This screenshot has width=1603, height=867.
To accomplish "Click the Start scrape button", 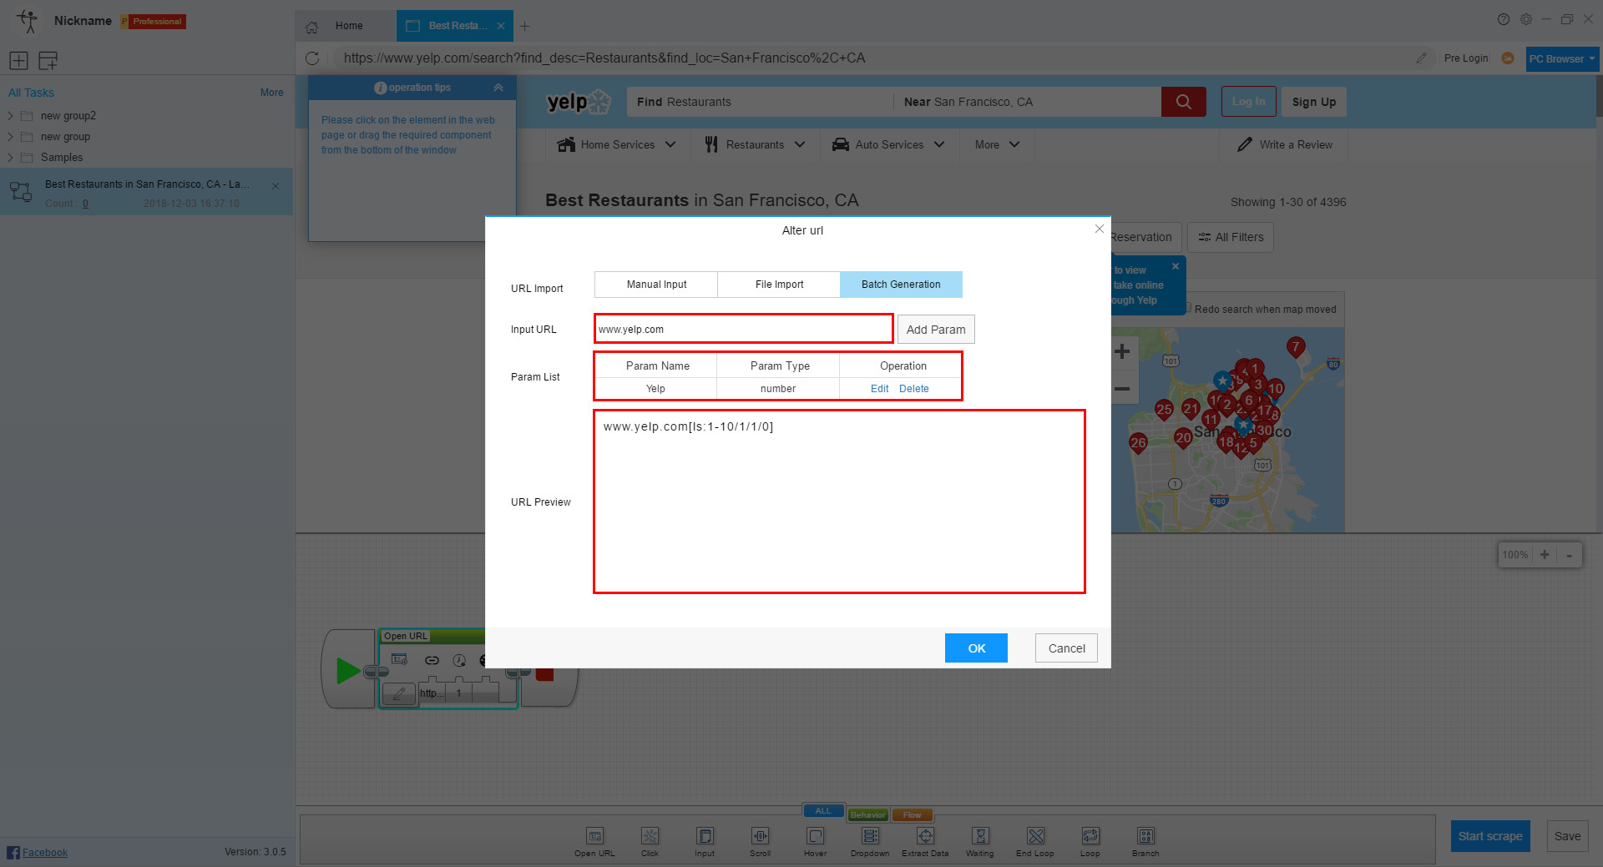I will tap(1489, 836).
